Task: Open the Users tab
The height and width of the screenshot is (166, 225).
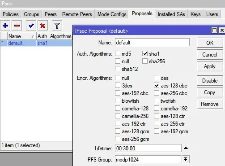Action: click(x=212, y=14)
